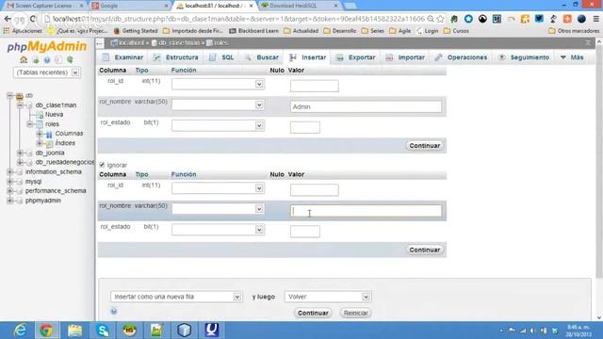Click the log out icon under the logo

pos(36,60)
